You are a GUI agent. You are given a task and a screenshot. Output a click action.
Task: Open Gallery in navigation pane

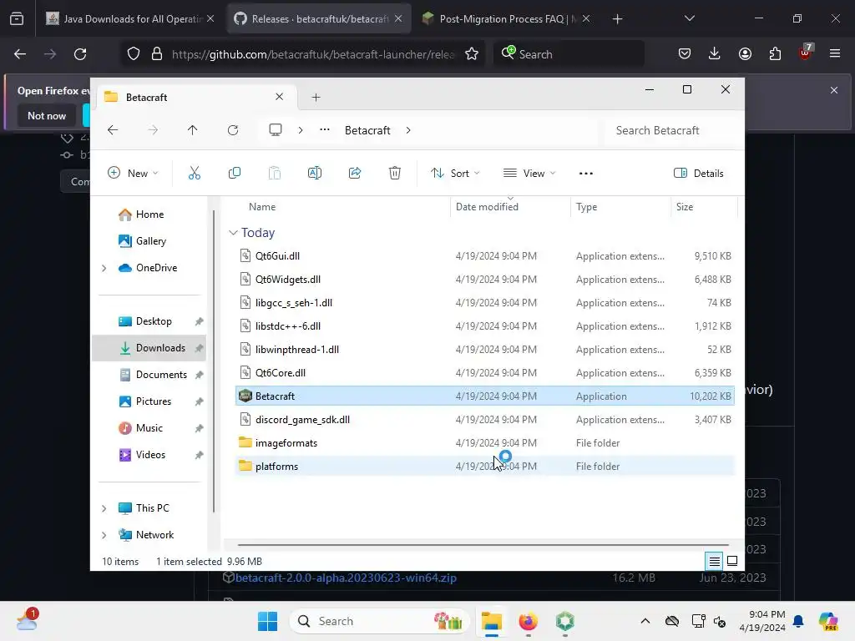tap(149, 241)
